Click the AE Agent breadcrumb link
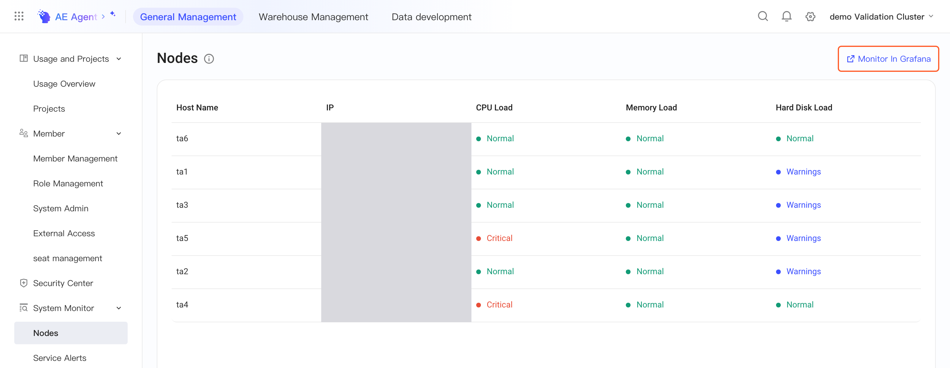This screenshot has height=368, width=950. click(x=76, y=17)
